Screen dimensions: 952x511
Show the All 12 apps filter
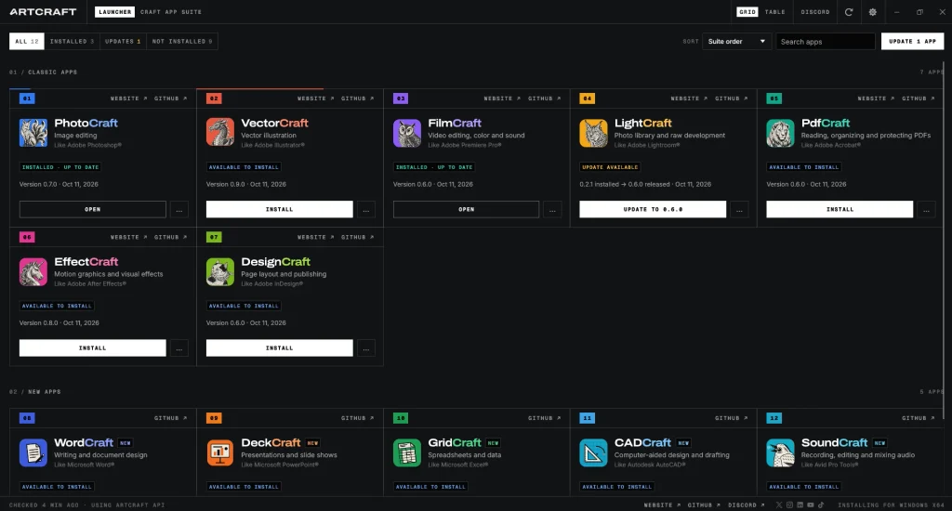27,41
